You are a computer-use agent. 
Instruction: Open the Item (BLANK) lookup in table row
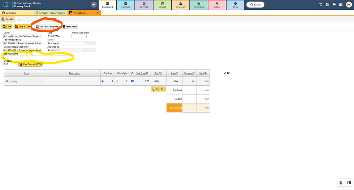click(x=24, y=81)
